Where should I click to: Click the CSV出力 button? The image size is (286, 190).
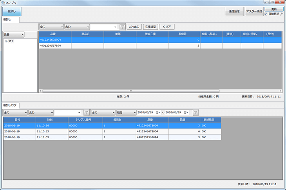[x=134, y=27]
